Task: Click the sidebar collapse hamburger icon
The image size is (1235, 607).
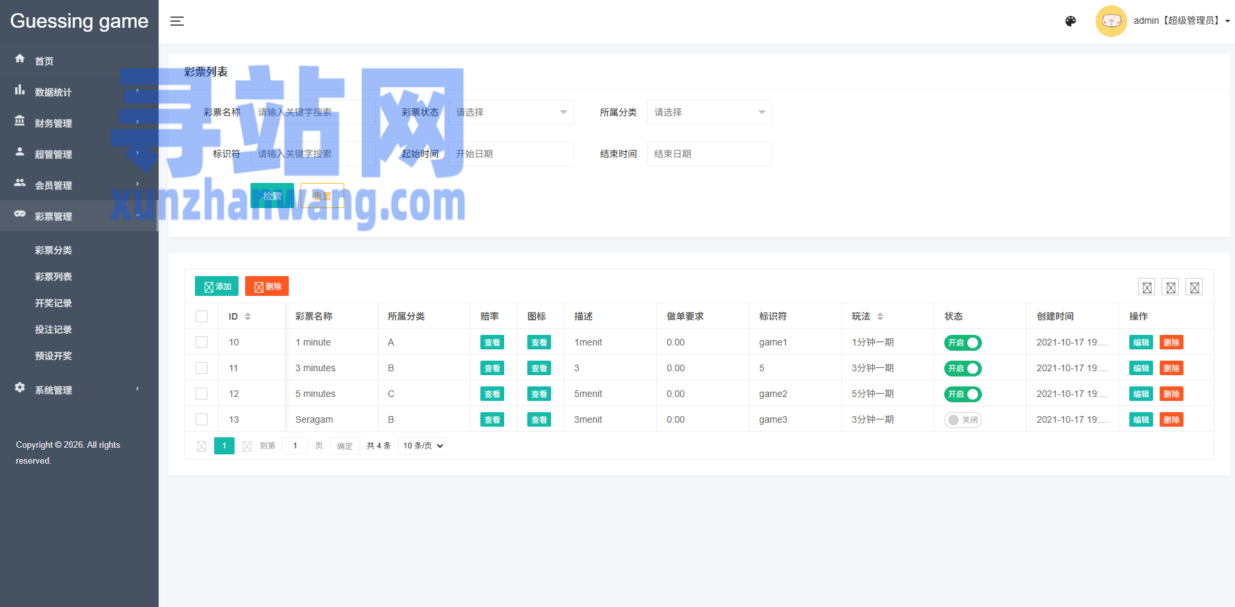Action: 177,21
